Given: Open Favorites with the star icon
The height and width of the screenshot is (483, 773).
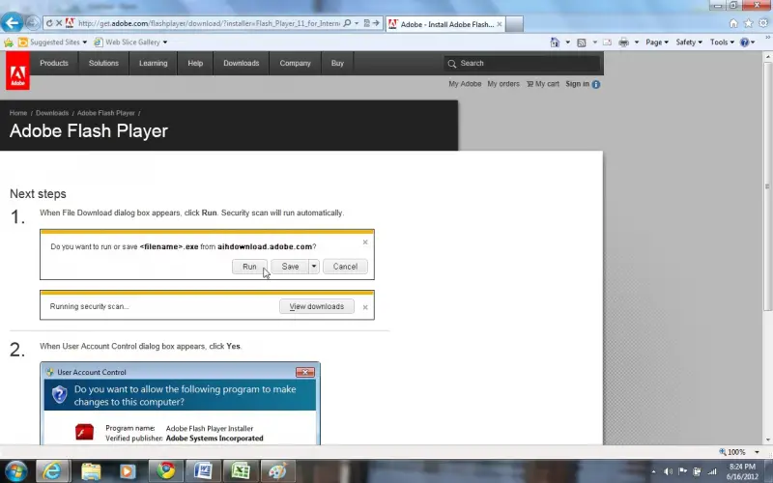Looking at the screenshot, I should click(748, 23).
